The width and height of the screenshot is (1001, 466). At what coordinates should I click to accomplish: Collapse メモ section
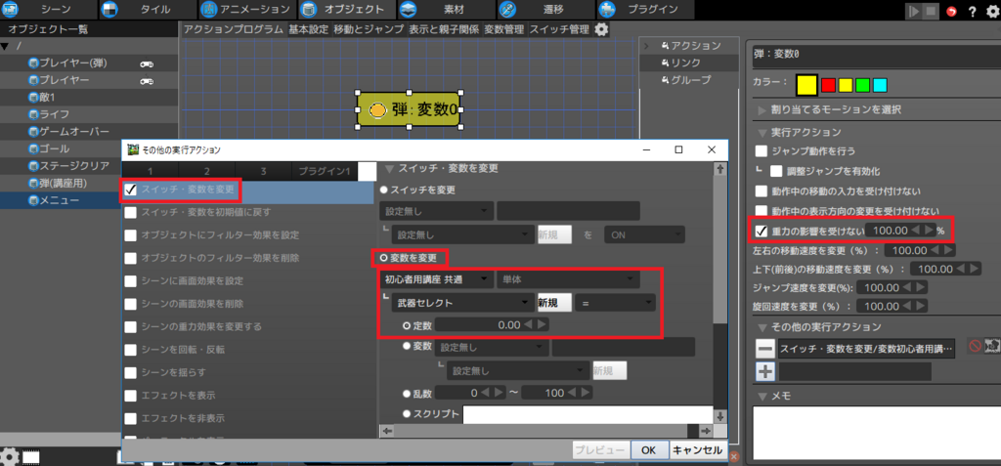(x=762, y=396)
